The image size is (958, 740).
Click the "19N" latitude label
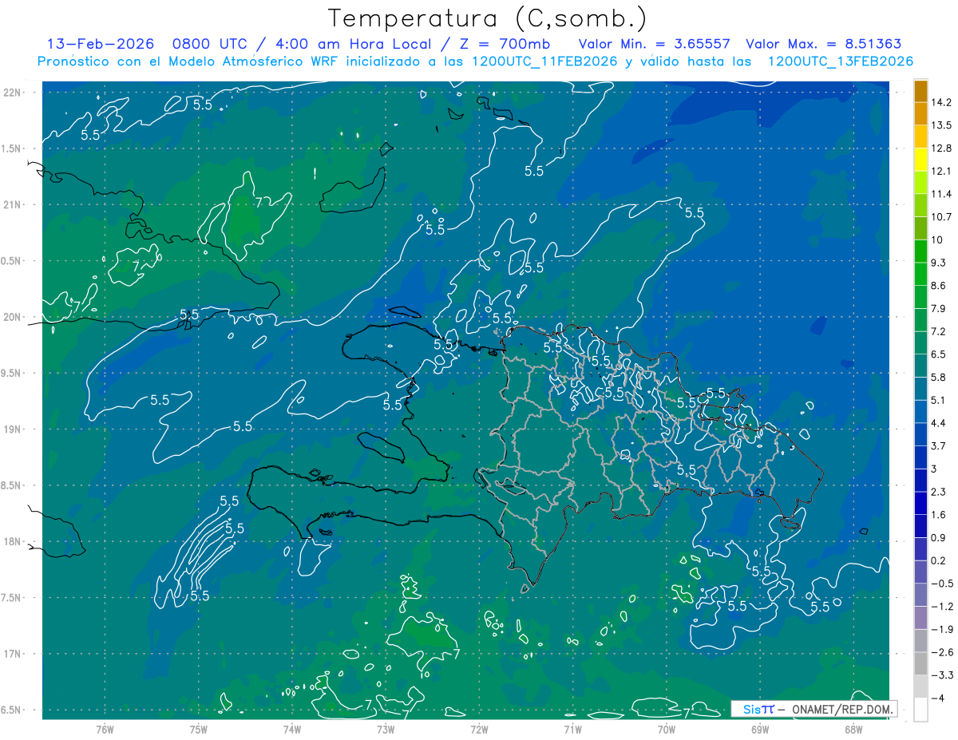13,429
